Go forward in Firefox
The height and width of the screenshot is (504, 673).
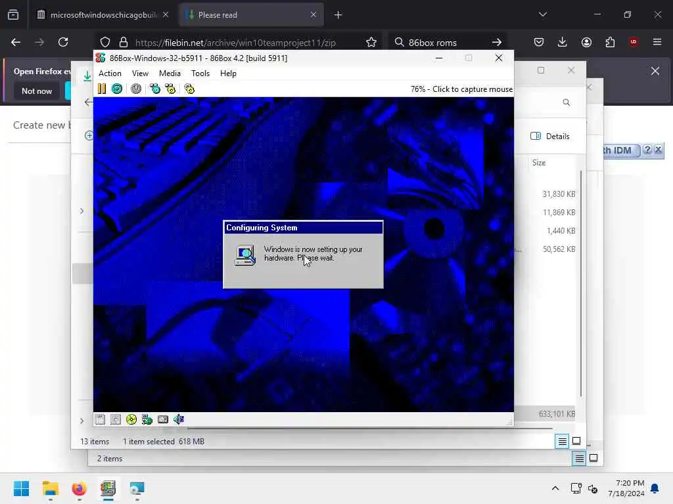coord(39,42)
